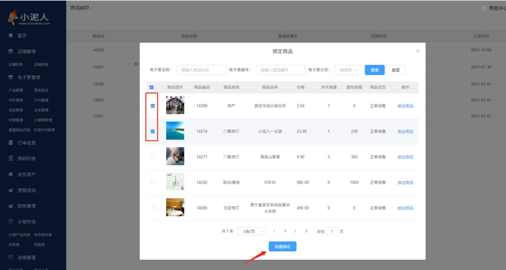Open the 会员用户 member icon
Viewport: 506px width, 270px height.
[10, 174]
